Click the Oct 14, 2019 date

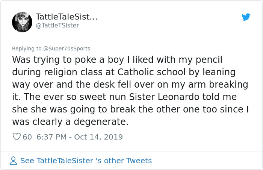[98, 137]
